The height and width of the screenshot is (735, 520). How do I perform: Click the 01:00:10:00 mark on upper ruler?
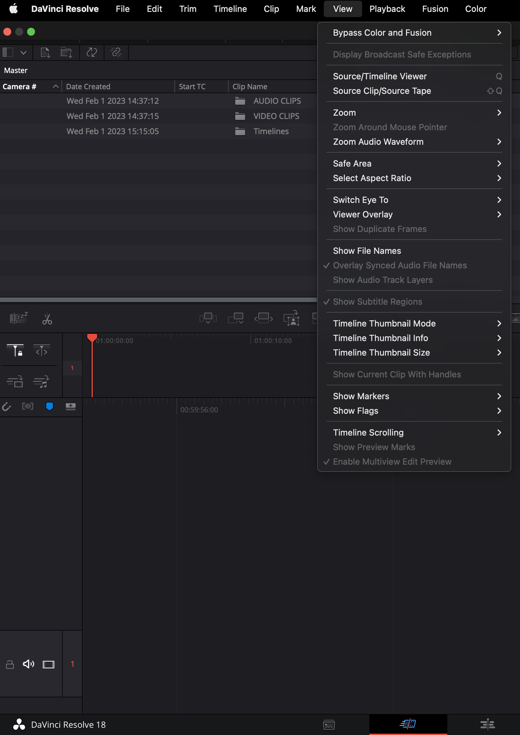(x=273, y=341)
